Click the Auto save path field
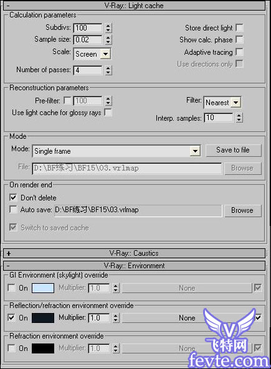 138,210
